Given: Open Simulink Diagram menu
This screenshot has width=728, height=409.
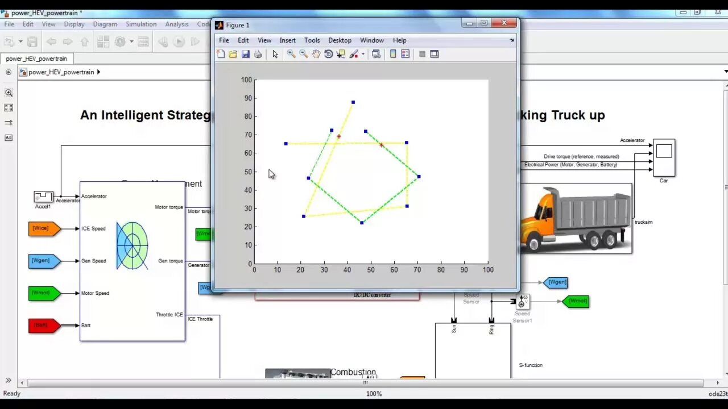Looking at the screenshot, I should [105, 24].
